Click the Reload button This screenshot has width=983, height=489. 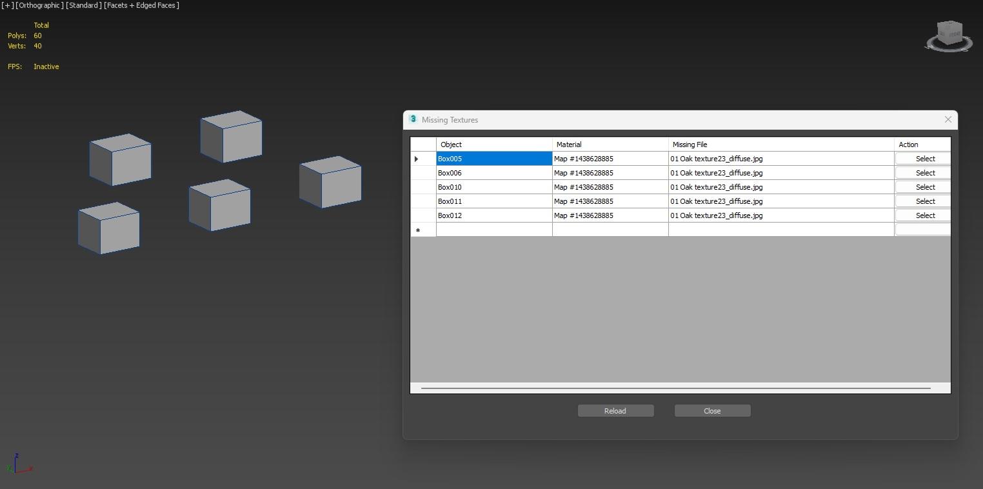click(615, 411)
